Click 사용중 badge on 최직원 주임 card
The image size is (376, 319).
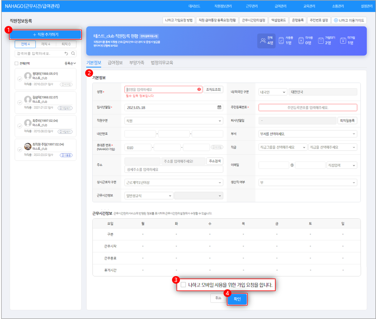click(x=66, y=155)
